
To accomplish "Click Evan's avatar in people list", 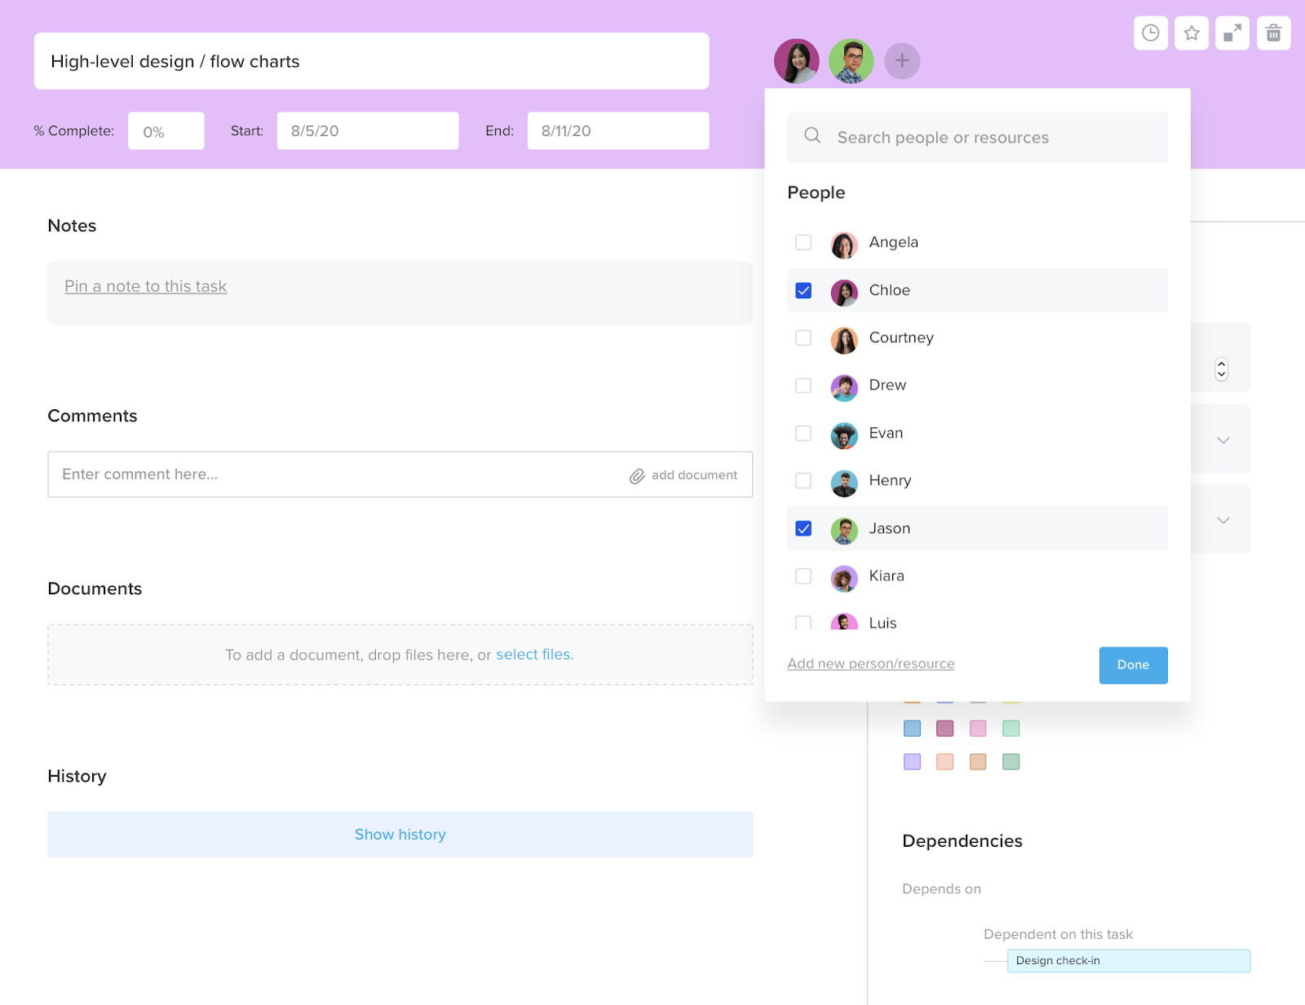I will (x=844, y=434).
